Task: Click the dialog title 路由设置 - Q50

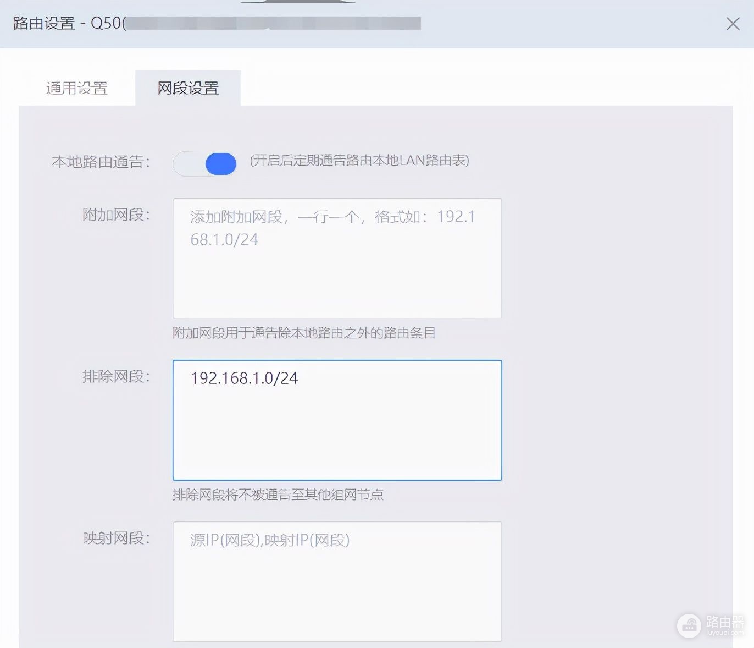Action: click(x=69, y=23)
